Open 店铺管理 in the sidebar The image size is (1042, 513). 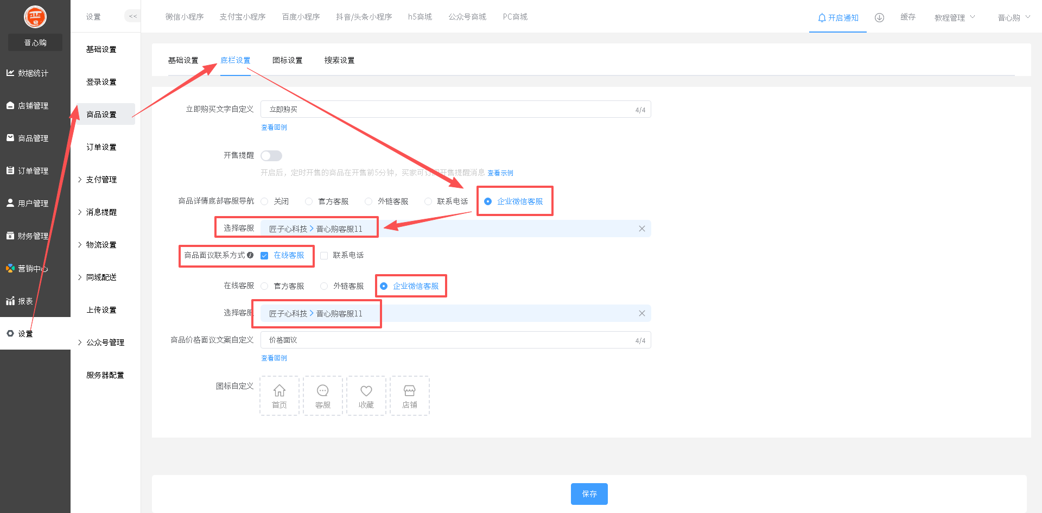pos(27,105)
